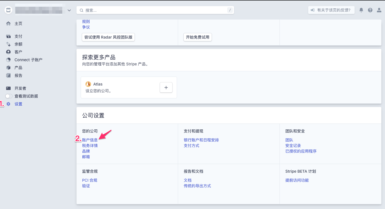
Task: Click the 客户 customers icon
Action: [8, 52]
